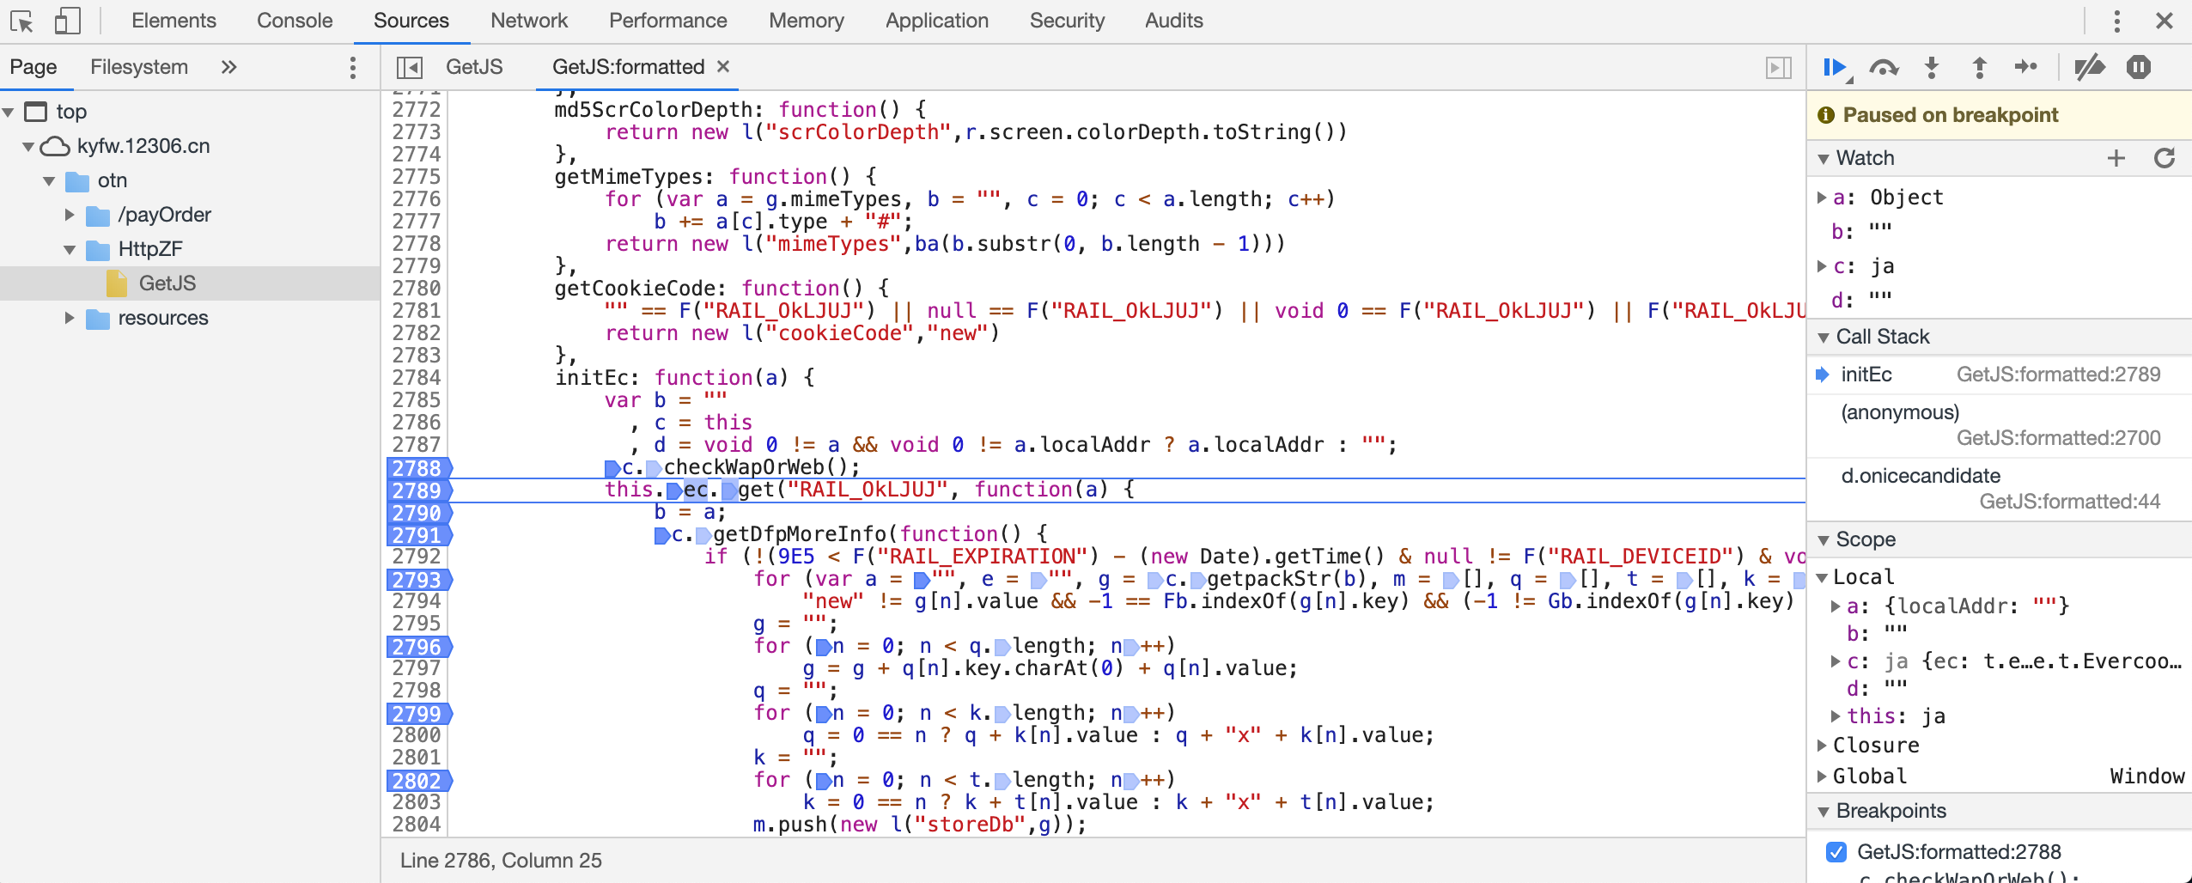Remove breakpoint at line 2802
Viewport: 2192px width, 883px height.
[417, 780]
